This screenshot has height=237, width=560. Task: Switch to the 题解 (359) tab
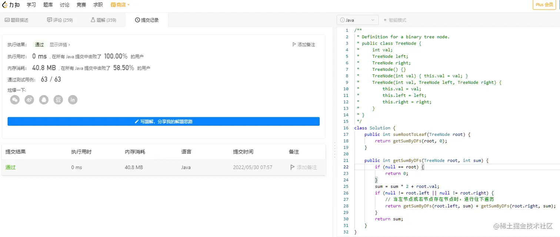coord(103,20)
